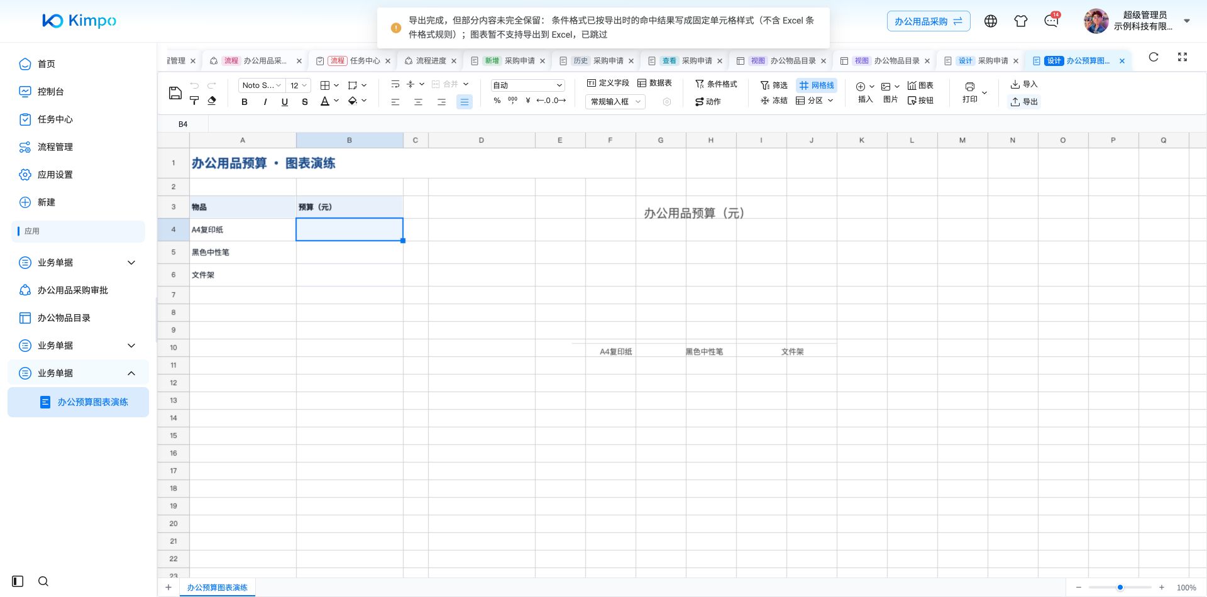
Task: Click the 导出 export button
Action: 1024,102
